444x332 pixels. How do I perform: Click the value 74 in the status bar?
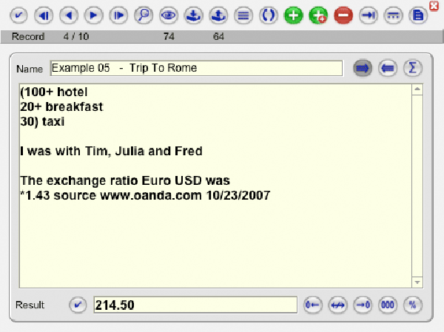(169, 36)
